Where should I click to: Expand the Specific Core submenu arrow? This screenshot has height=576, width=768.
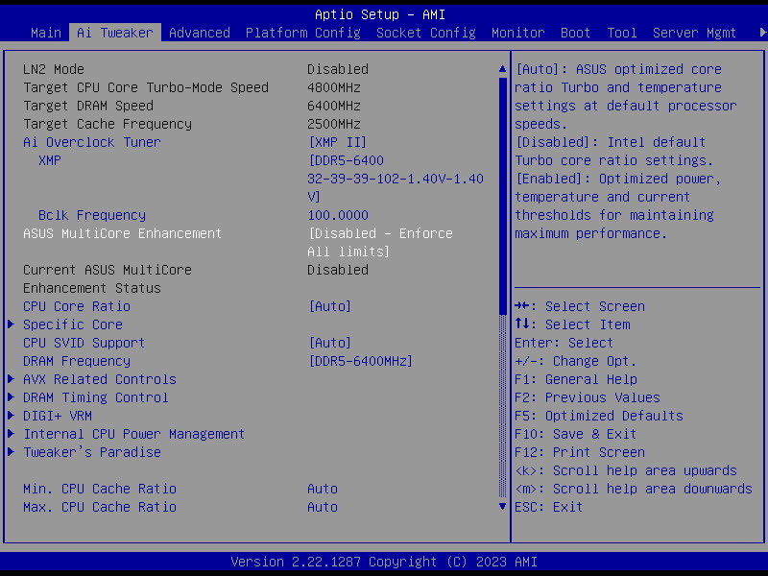(x=11, y=324)
